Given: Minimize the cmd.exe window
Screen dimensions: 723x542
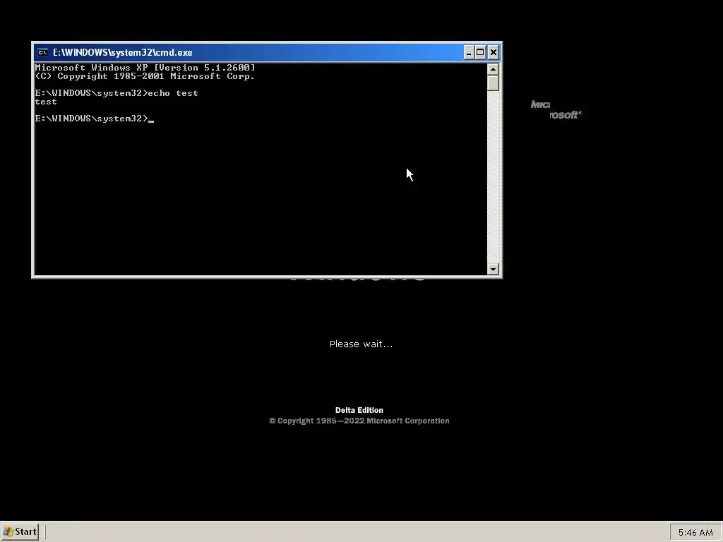Looking at the screenshot, I should click(x=469, y=52).
